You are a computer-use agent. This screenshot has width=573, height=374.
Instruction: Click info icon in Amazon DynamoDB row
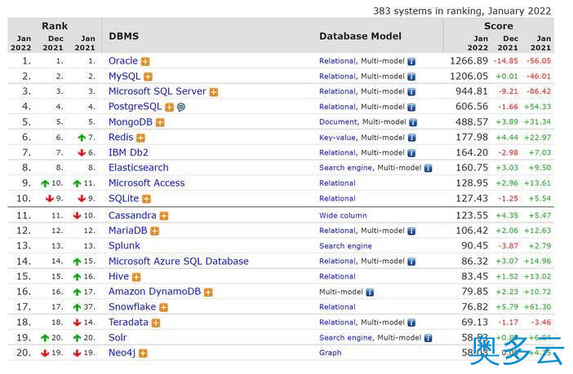click(370, 293)
